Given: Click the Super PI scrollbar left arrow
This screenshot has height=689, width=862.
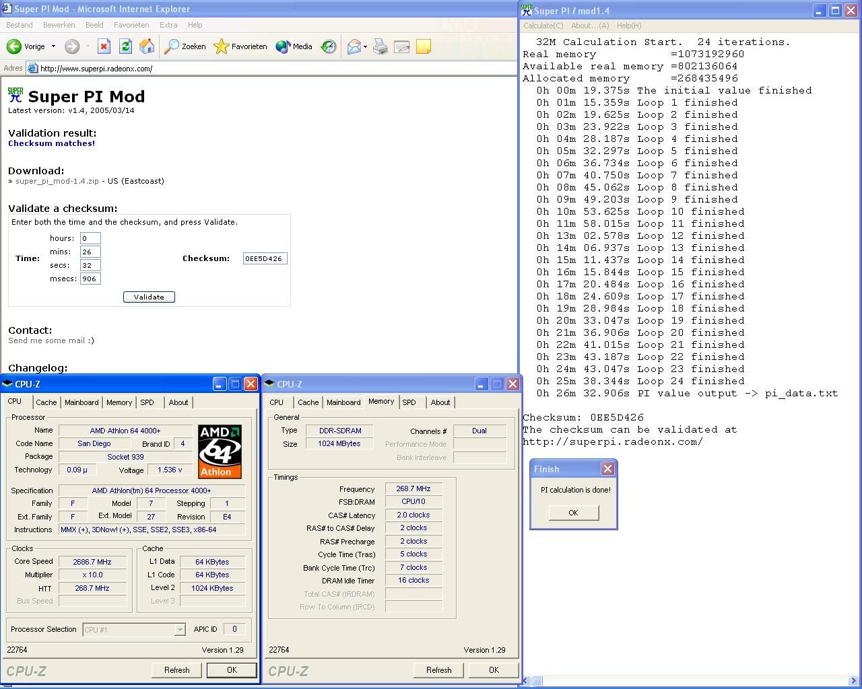Looking at the screenshot, I should (x=527, y=681).
